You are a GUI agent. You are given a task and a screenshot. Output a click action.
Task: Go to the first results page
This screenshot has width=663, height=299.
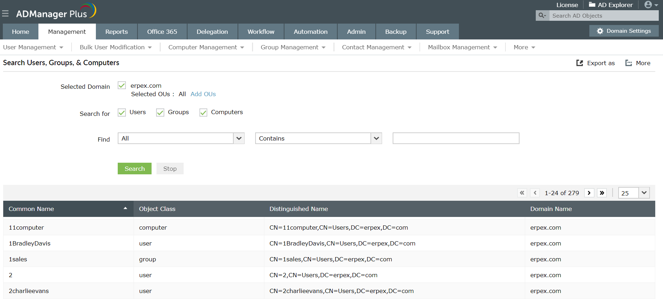522,193
